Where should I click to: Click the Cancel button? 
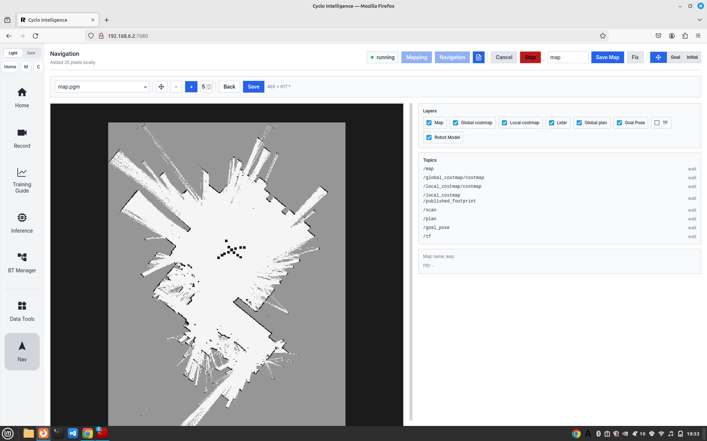504,57
